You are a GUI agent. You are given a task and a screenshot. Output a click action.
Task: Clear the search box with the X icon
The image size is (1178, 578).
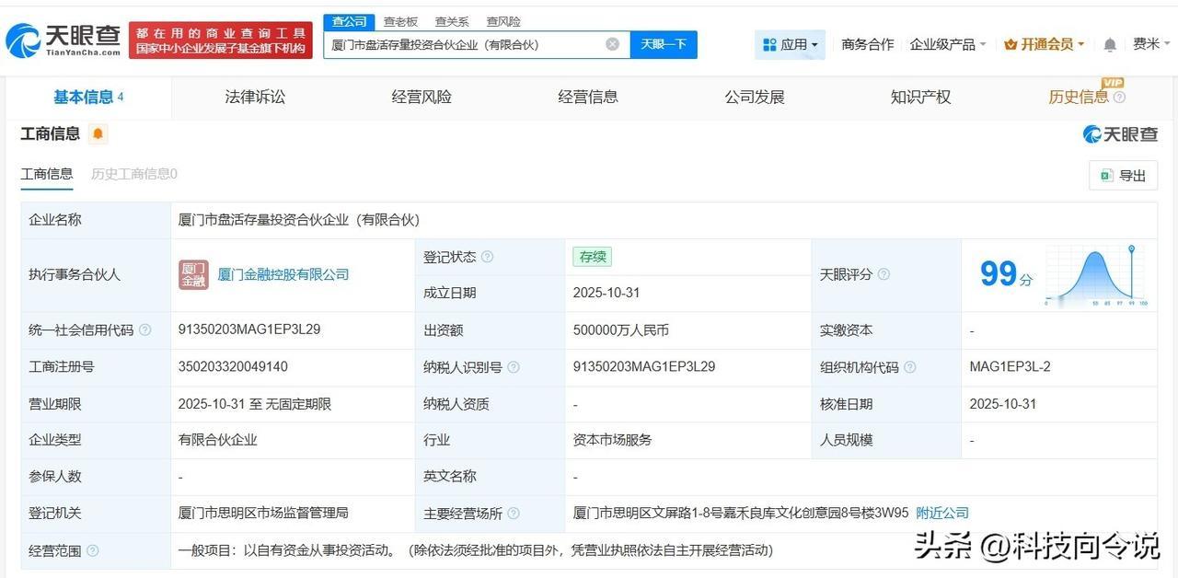pyautogui.click(x=611, y=43)
